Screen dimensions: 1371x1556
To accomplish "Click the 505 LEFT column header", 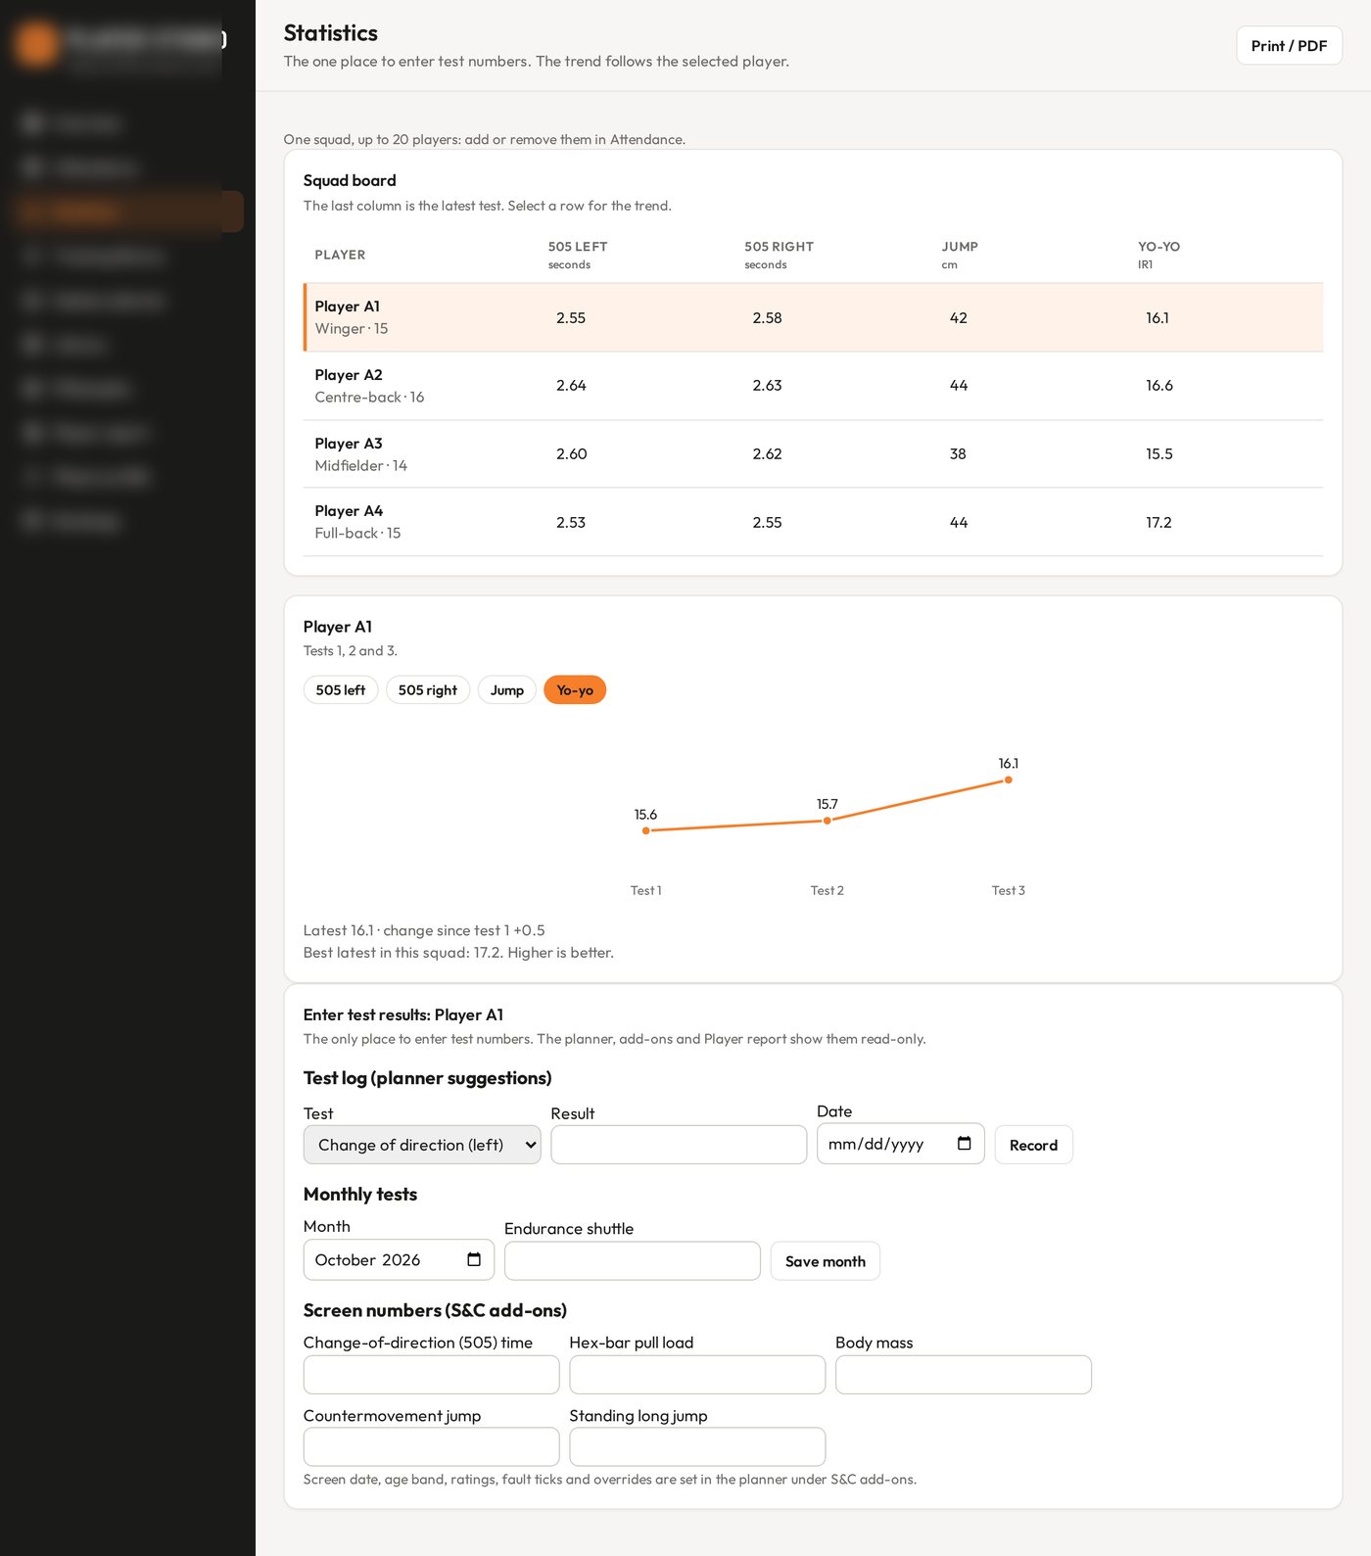I will 578,247.
